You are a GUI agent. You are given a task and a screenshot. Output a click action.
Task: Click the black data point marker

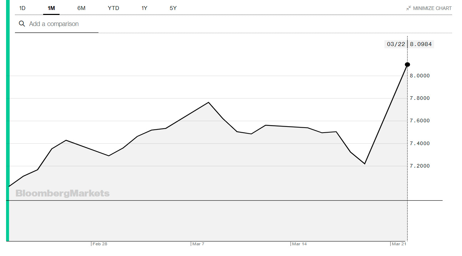tap(407, 65)
